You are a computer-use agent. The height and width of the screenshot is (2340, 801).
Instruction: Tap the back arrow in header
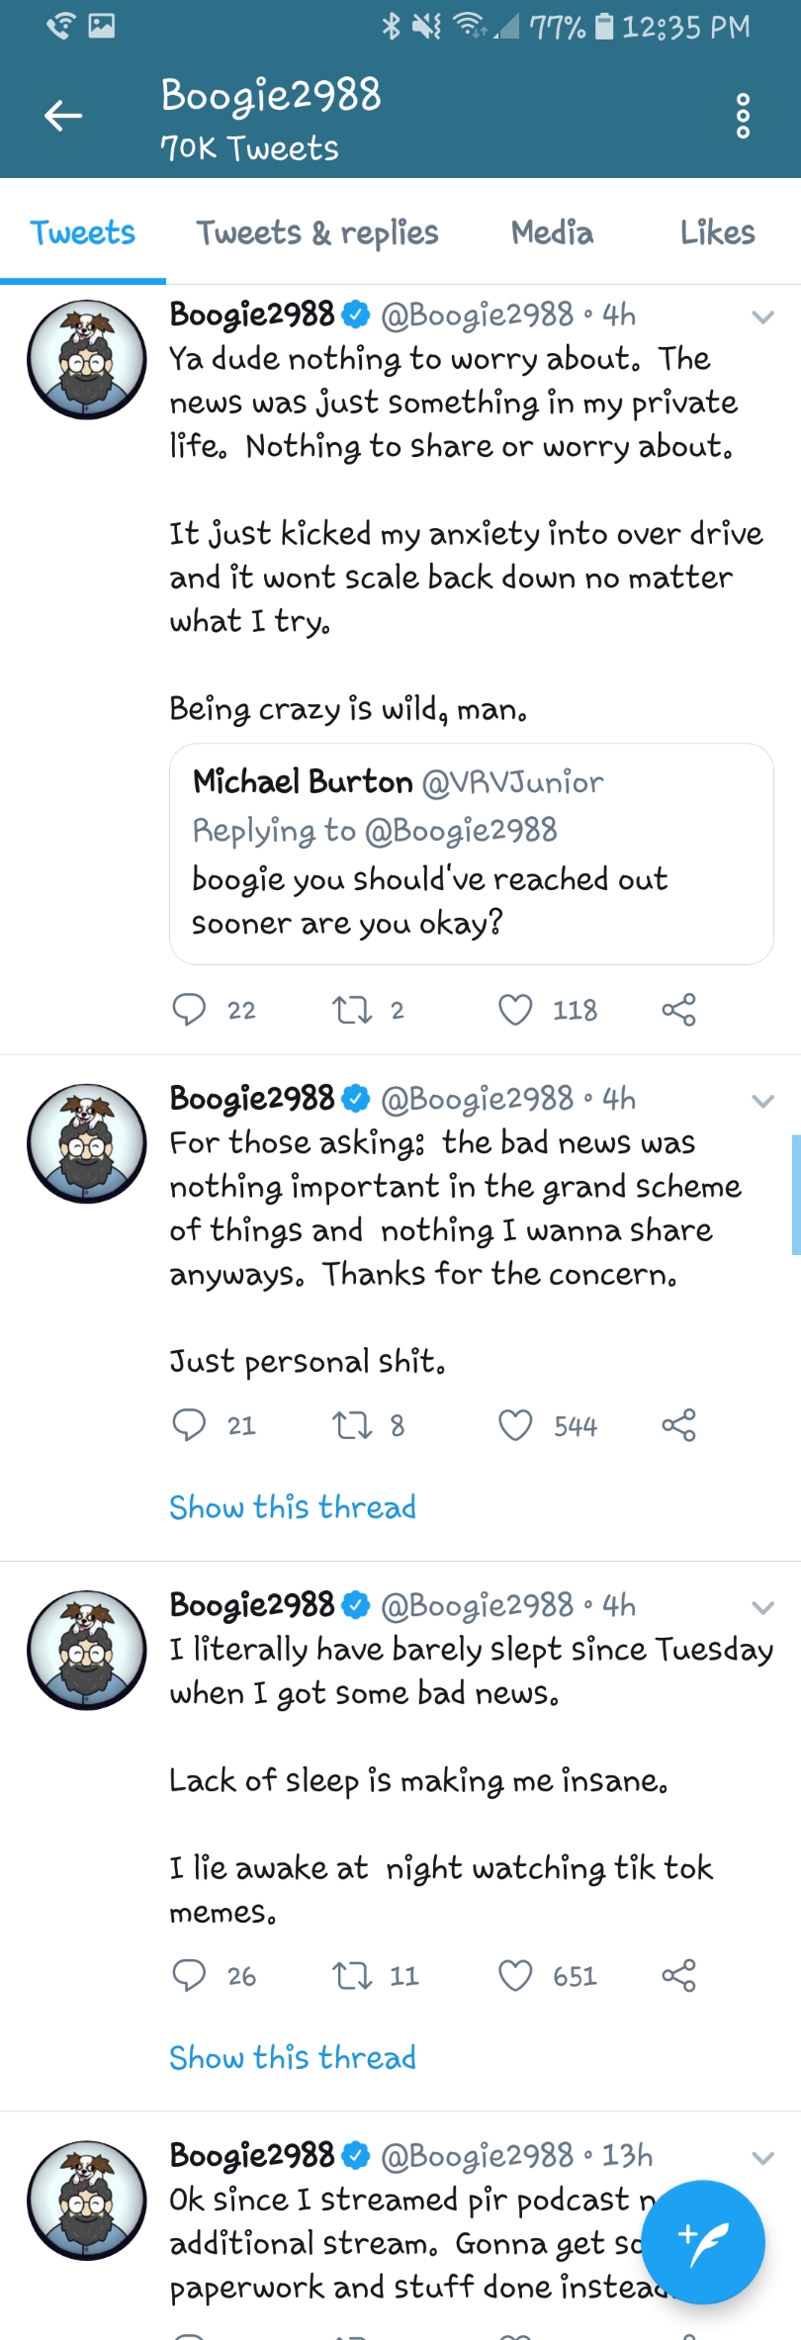62,116
